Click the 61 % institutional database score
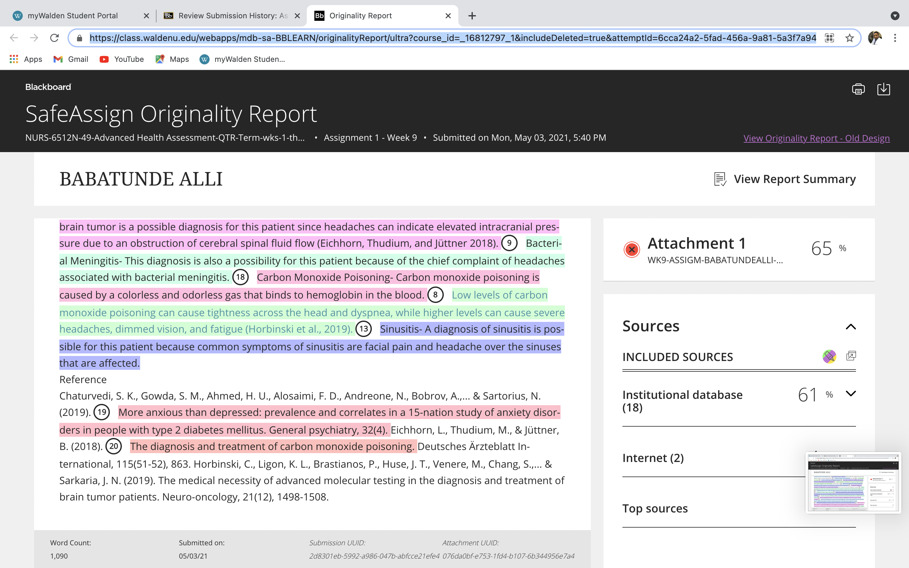 [816, 394]
